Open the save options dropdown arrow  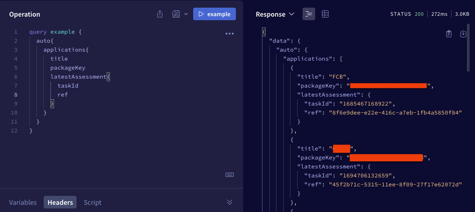[186, 14]
